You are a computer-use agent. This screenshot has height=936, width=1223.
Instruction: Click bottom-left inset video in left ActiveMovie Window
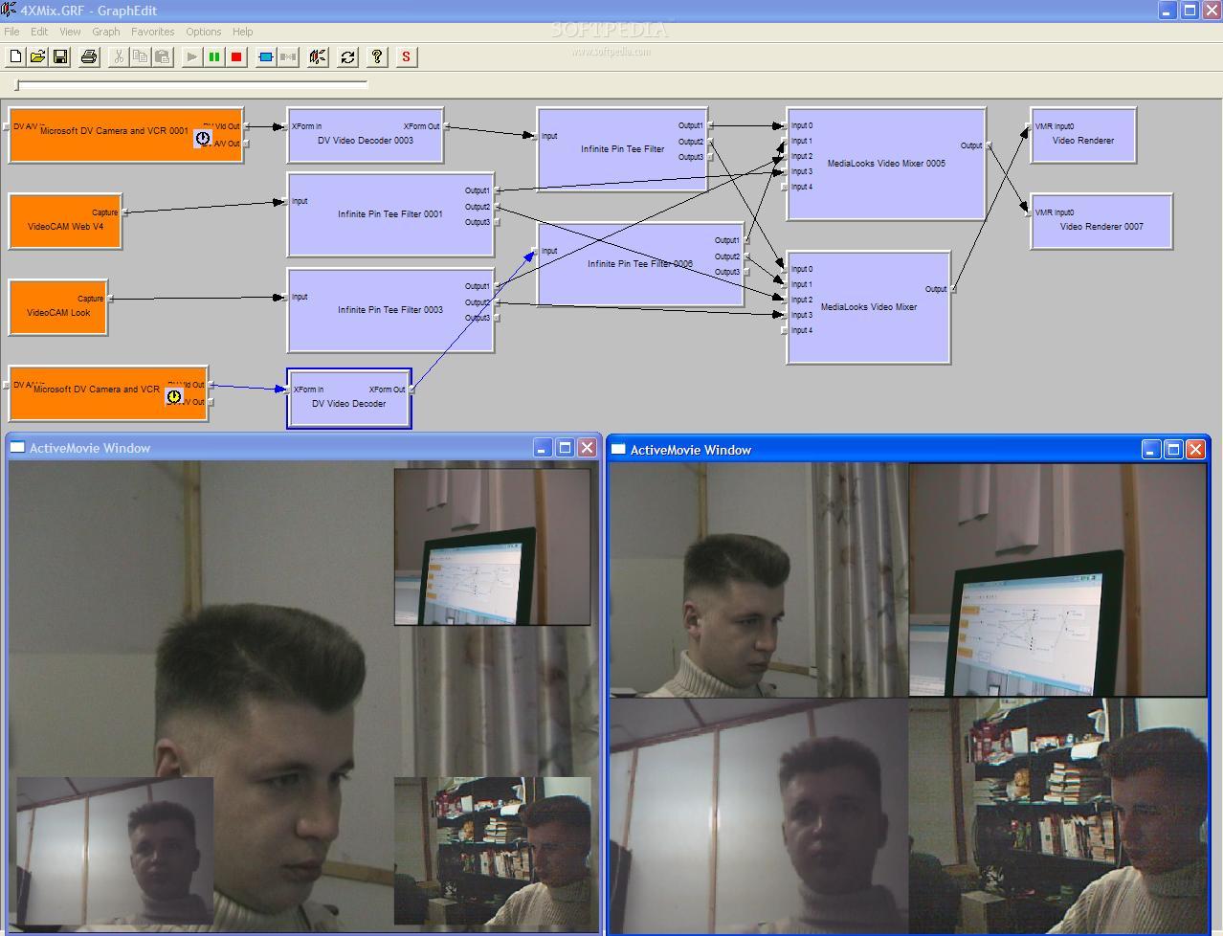[115, 852]
